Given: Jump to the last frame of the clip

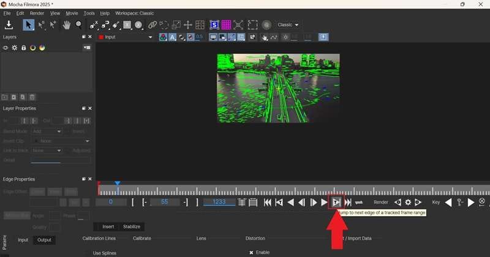Looking at the screenshot, I should (x=347, y=203).
